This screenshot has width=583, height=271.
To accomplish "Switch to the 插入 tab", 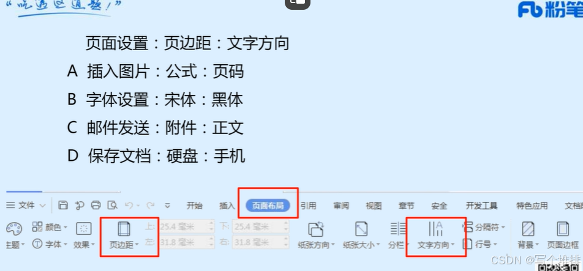I will [227, 206].
